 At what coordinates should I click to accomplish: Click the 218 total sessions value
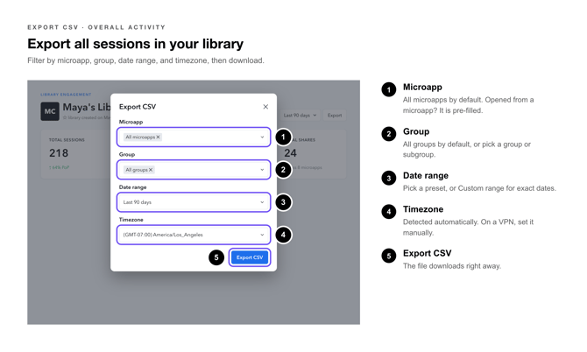tap(59, 153)
